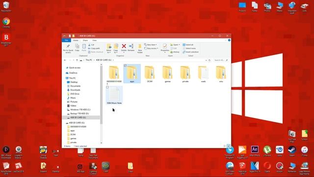Select the Recycle Bin desktop icon

click(x=6, y=6)
